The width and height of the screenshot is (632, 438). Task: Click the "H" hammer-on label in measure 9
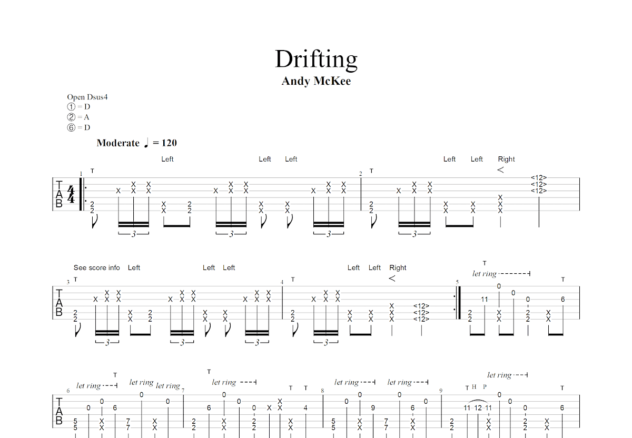pos(474,387)
